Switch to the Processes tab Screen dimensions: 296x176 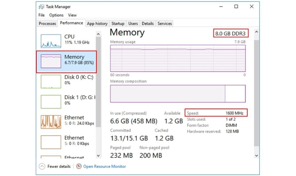click(47, 24)
